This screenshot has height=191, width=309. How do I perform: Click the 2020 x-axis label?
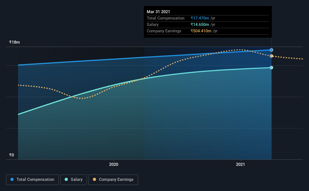(114, 164)
